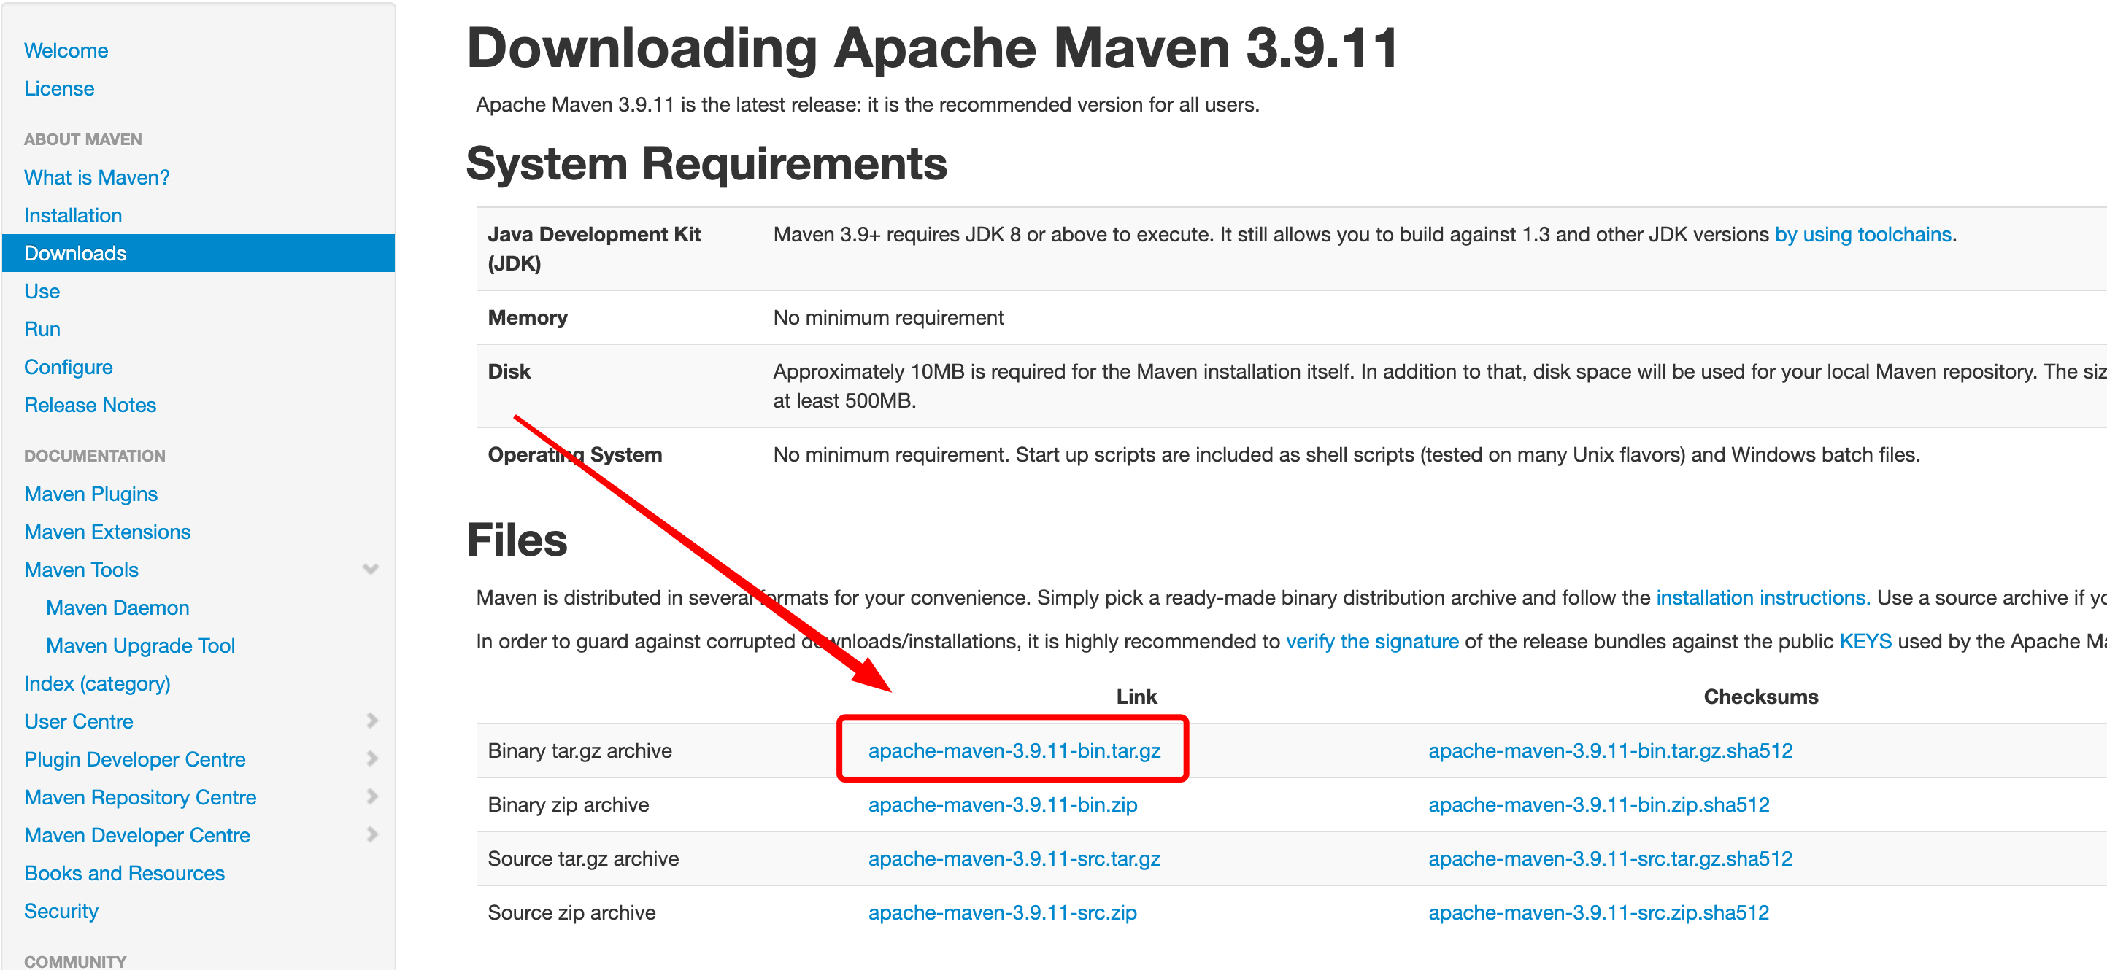Open the Maven Developer Centre link
2107x970 pixels.
coord(137,835)
